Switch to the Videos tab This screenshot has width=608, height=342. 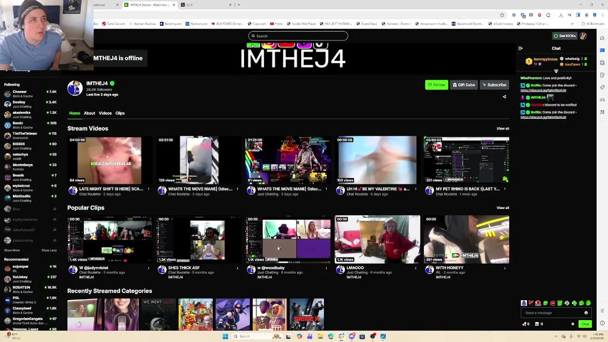pos(105,113)
